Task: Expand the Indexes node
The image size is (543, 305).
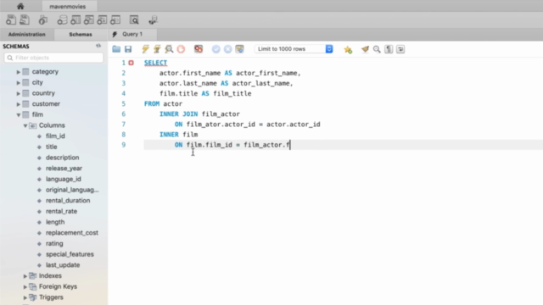Action: pos(25,276)
